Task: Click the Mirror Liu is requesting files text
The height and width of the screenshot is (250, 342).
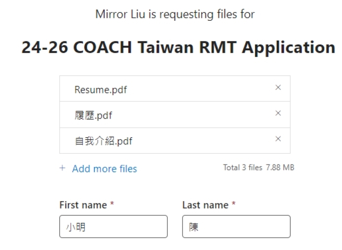Action: [175, 14]
